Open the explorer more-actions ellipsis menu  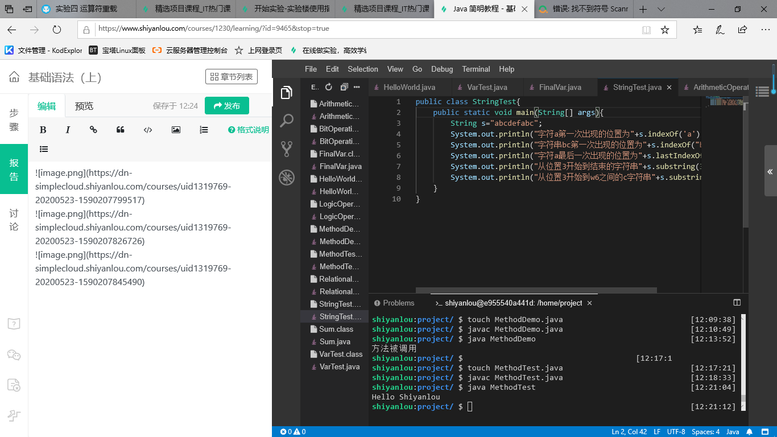click(x=357, y=87)
